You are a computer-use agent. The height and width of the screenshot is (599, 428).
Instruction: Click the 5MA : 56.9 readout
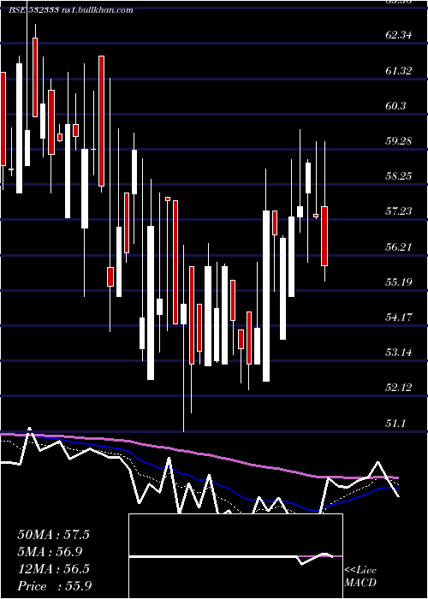50,552
